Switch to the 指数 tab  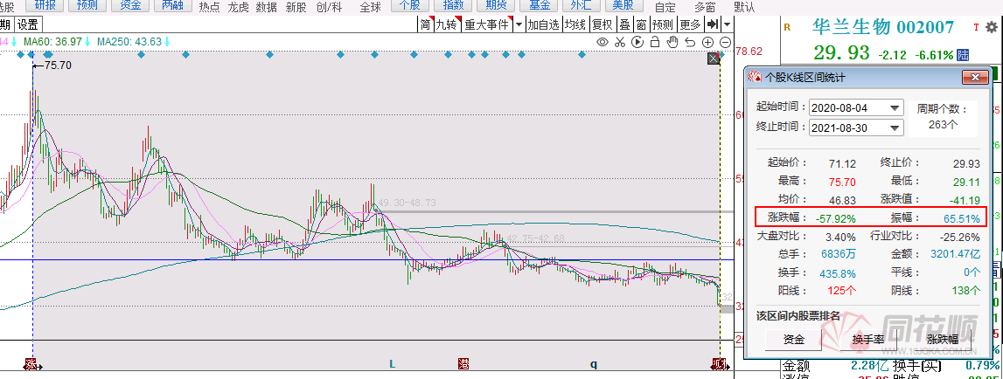(x=453, y=6)
